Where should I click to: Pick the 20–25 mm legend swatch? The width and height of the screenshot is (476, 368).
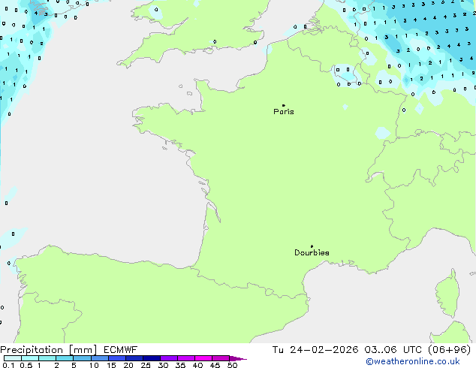(134, 358)
